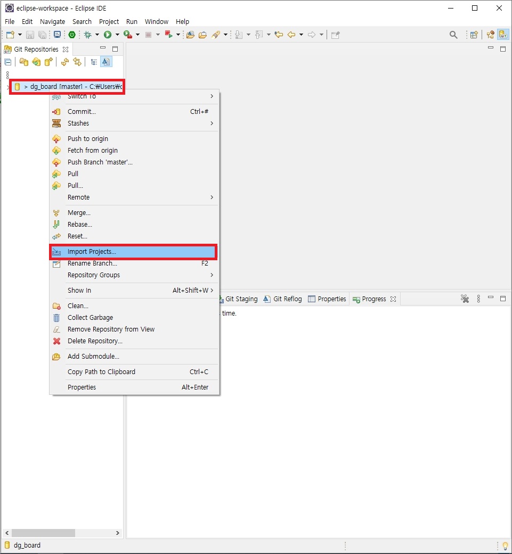Close the Git Repositories tab
This screenshot has width=512, height=554.
coord(66,49)
